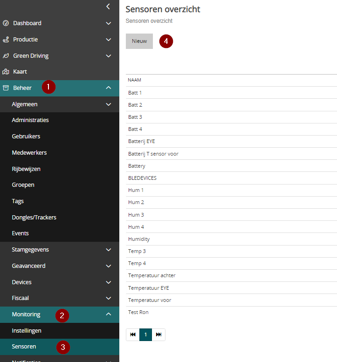Sort by the NAAM column header

point(134,80)
